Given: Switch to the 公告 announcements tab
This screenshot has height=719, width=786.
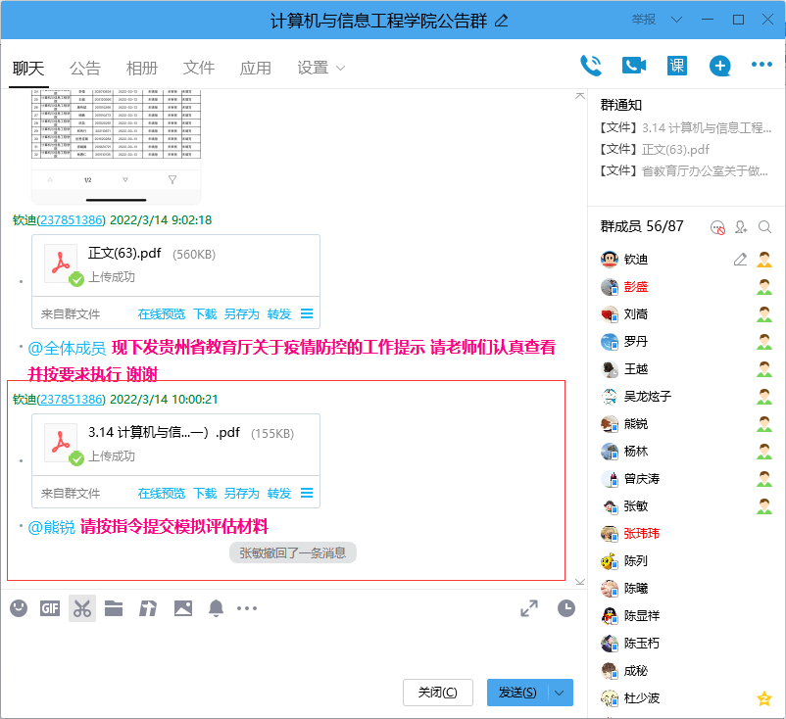Looking at the screenshot, I should (85, 68).
